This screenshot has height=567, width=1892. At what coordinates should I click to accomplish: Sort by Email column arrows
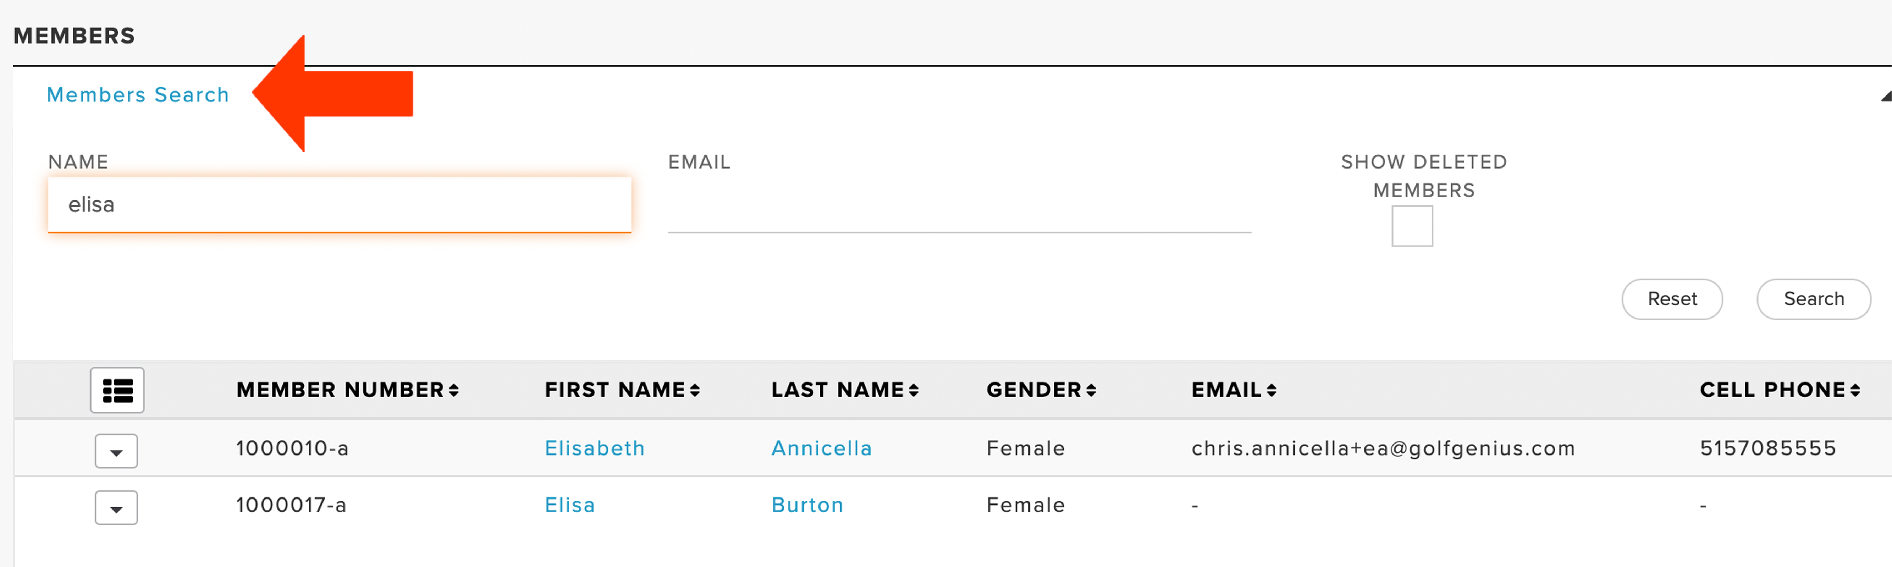[1272, 391]
